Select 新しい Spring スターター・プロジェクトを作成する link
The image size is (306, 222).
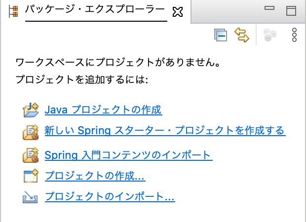[165, 131]
